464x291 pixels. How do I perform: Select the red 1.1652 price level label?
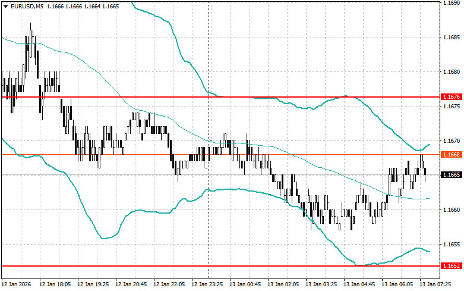pos(452,266)
